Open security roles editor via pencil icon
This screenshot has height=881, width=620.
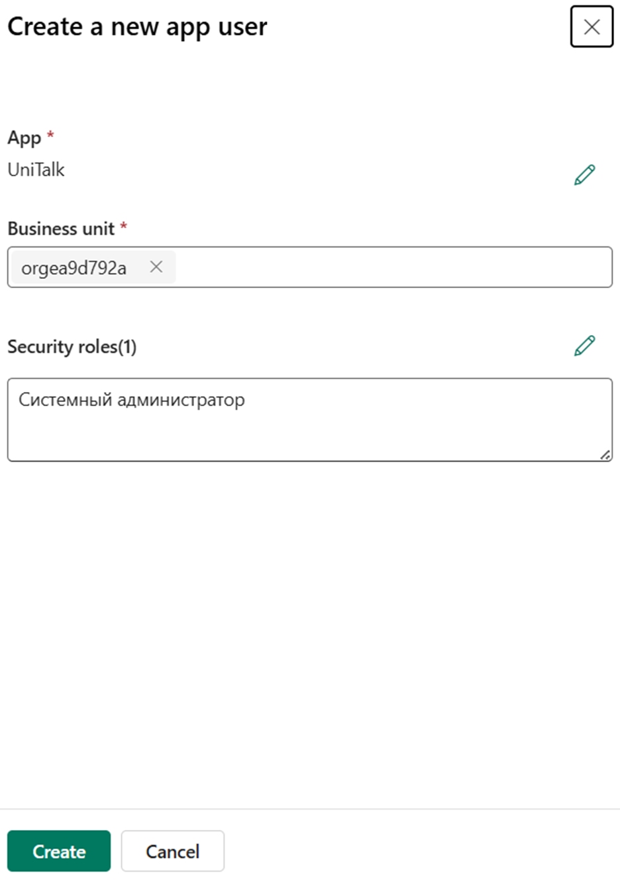[584, 346]
